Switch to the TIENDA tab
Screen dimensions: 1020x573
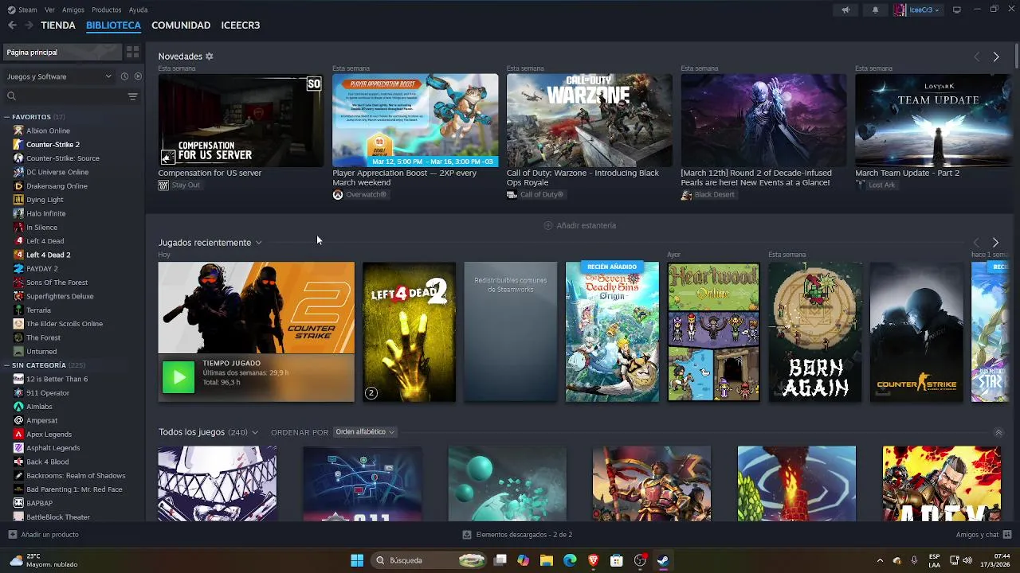point(58,25)
